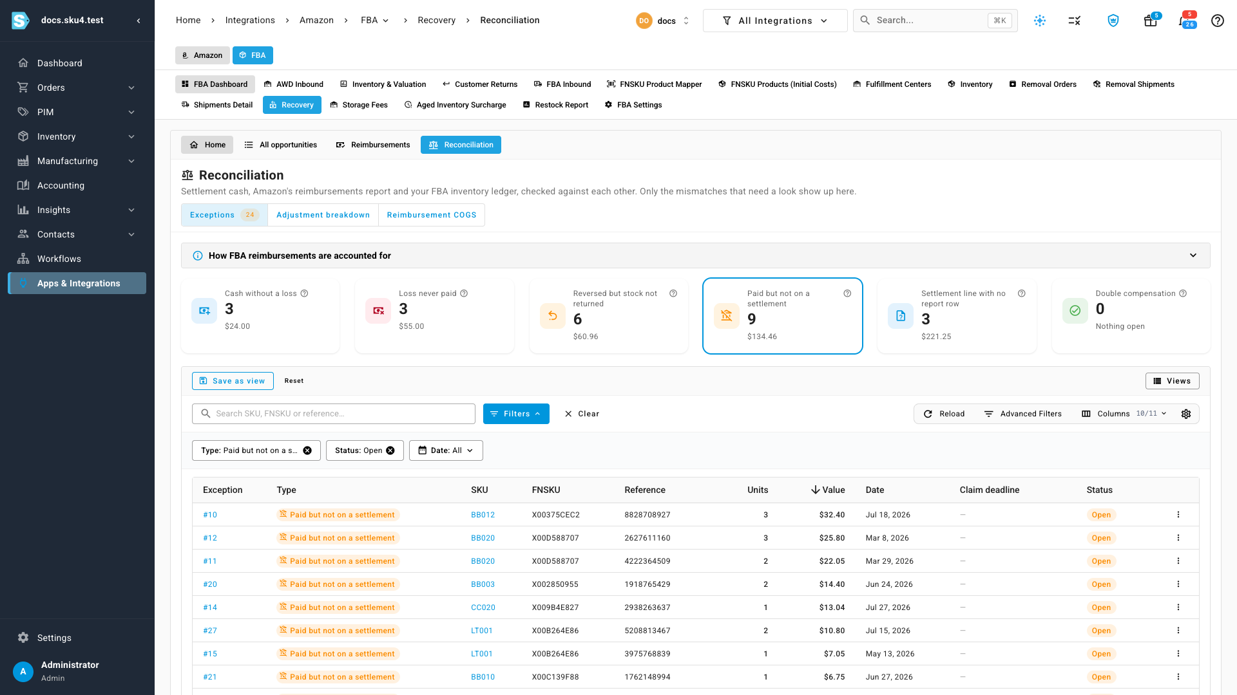1237x695 pixels.
Task: Expand Orders menu in sidebar
Action: click(x=131, y=88)
